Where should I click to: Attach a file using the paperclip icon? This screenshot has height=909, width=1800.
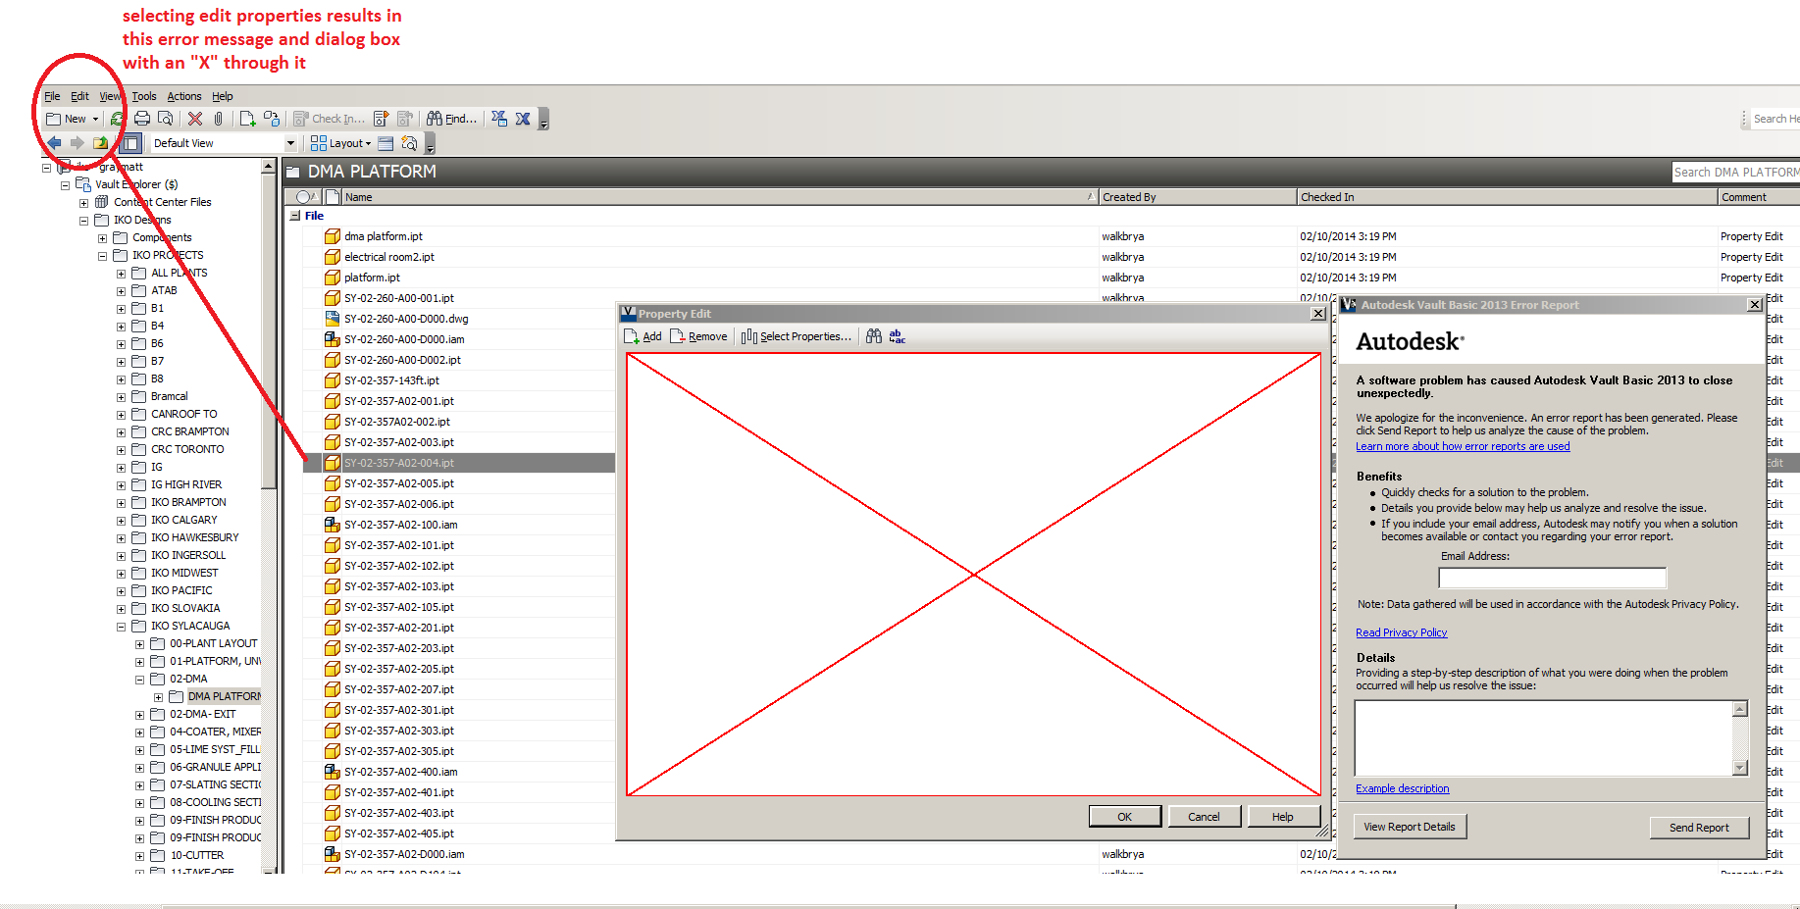(x=218, y=118)
